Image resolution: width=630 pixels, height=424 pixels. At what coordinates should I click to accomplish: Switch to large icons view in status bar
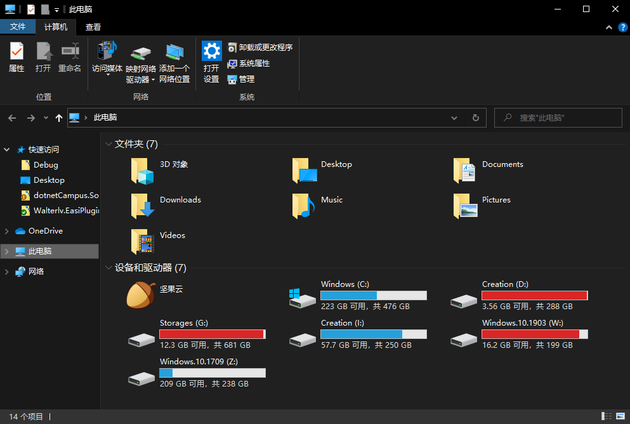(x=619, y=416)
